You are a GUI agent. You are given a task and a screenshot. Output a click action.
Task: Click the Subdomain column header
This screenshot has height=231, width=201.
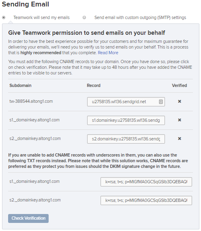tap(20, 85)
